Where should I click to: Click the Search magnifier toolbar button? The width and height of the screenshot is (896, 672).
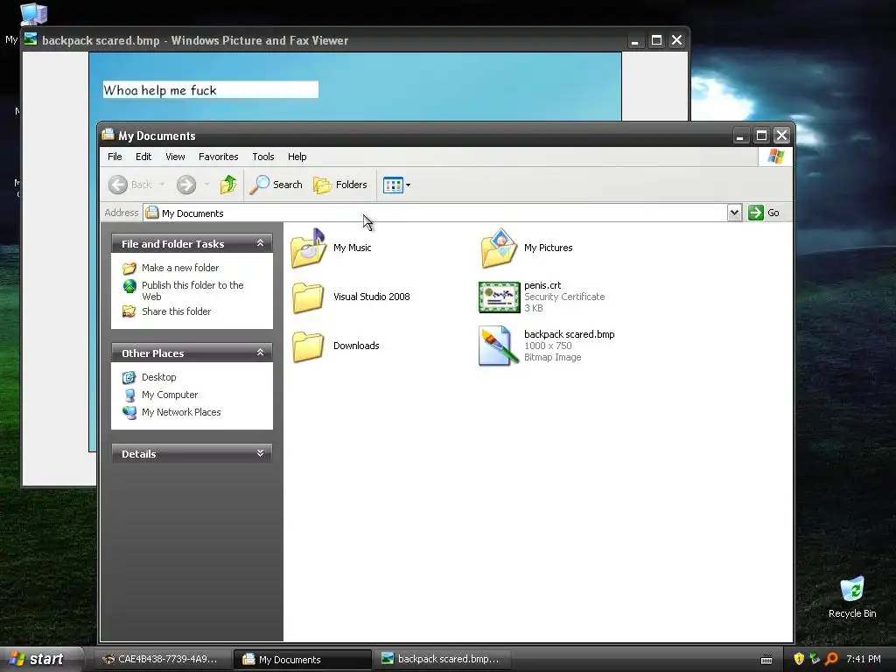[276, 185]
